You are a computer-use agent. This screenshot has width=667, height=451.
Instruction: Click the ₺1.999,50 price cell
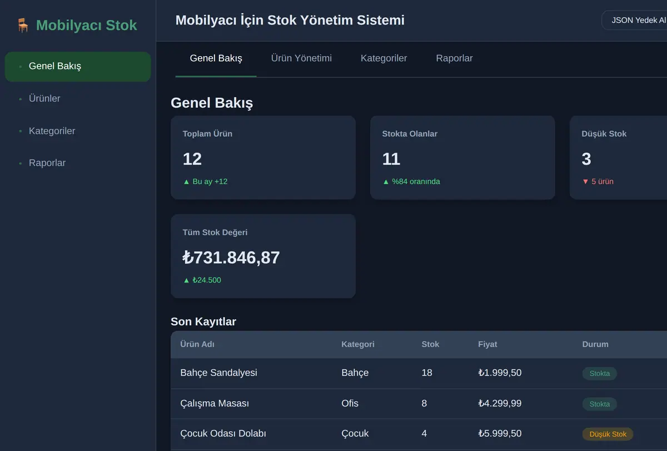click(500, 373)
